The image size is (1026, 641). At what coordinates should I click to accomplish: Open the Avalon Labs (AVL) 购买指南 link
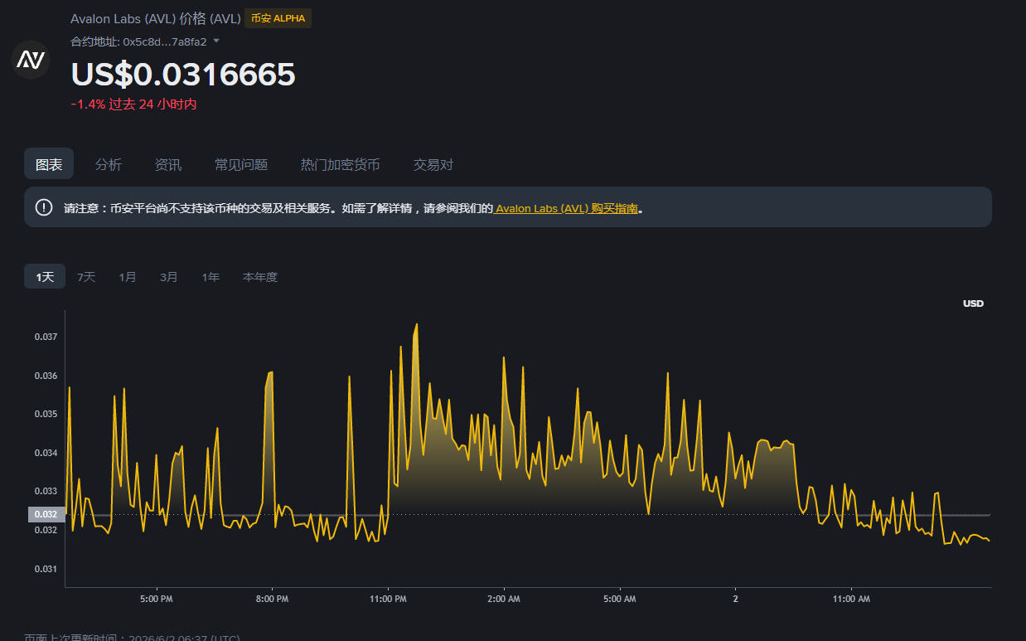[x=567, y=209]
